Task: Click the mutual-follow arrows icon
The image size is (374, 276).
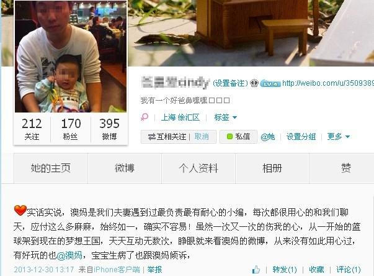Action: pyautogui.click(x=151, y=137)
